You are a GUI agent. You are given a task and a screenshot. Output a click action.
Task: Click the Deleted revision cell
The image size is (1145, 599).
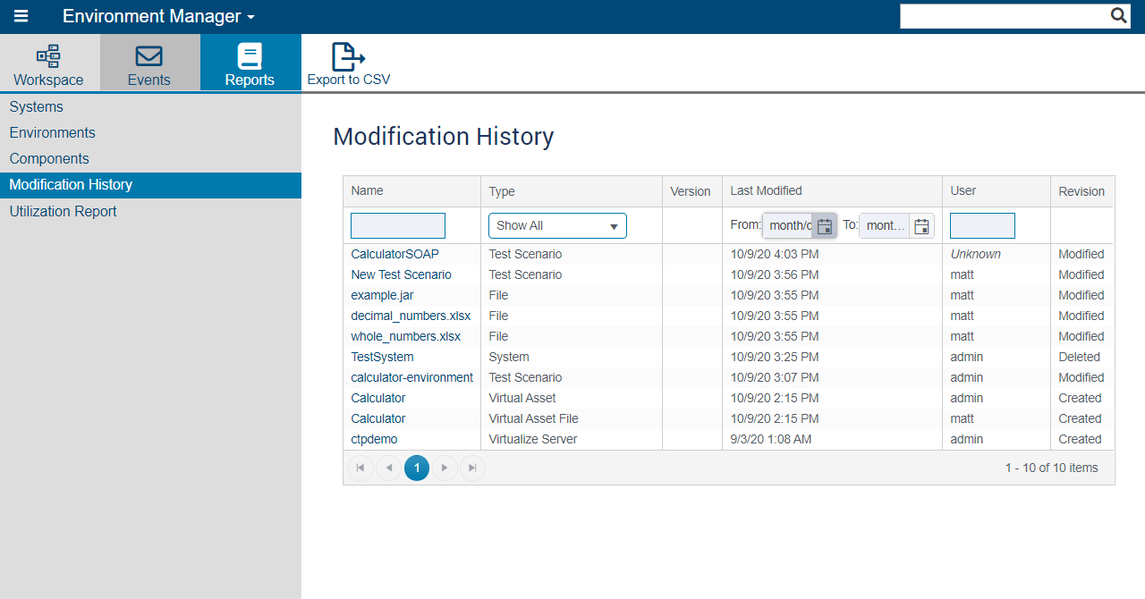point(1079,357)
